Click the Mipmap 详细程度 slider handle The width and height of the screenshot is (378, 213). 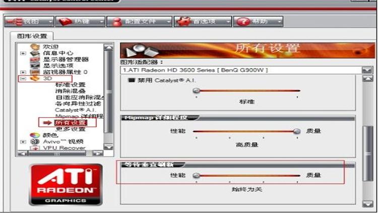point(297,131)
